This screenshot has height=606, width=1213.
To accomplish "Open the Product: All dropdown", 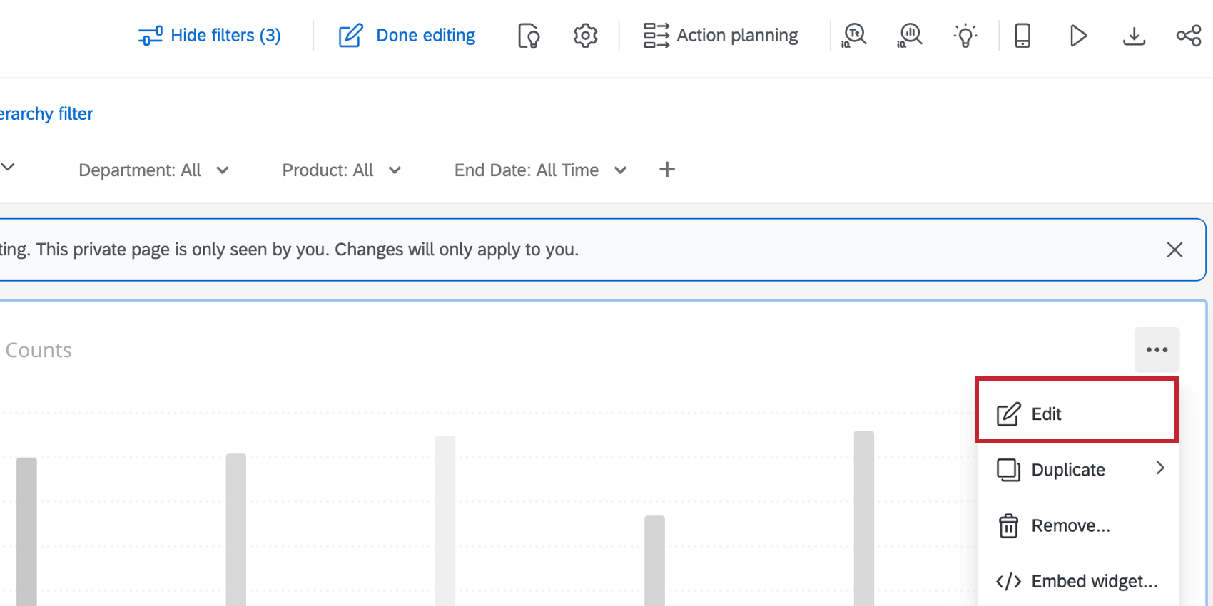I will pyautogui.click(x=341, y=170).
